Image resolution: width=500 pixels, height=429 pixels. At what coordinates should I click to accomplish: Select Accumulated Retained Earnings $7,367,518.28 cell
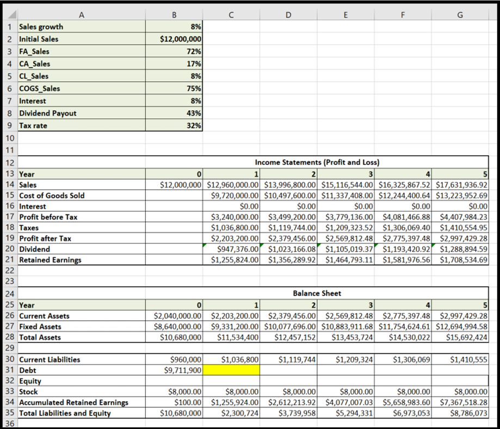(x=460, y=402)
